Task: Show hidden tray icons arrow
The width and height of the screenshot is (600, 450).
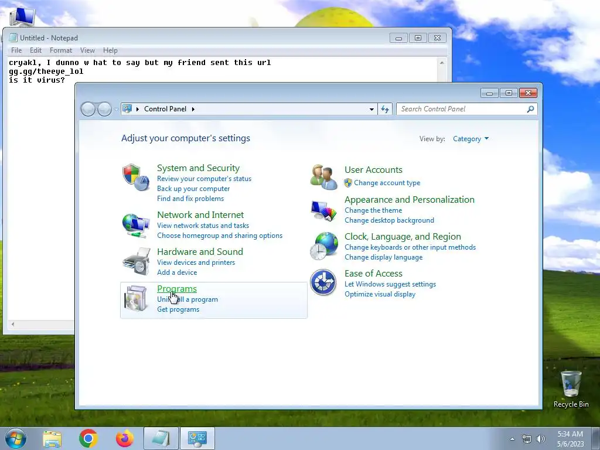Action: click(512, 439)
